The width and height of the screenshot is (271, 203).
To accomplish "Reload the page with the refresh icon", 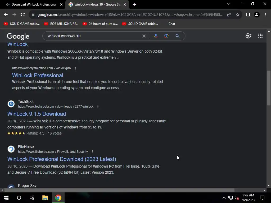I will tap(23, 15).
